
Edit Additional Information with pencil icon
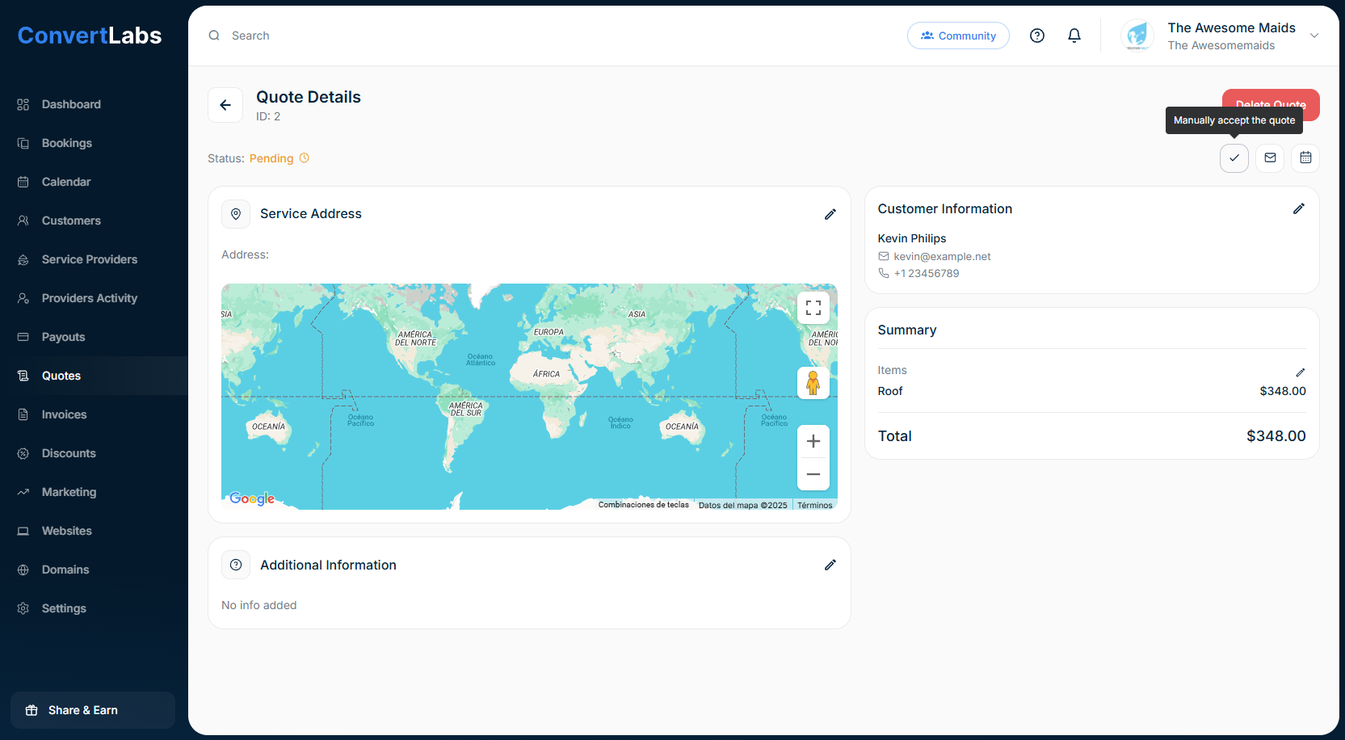click(830, 566)
